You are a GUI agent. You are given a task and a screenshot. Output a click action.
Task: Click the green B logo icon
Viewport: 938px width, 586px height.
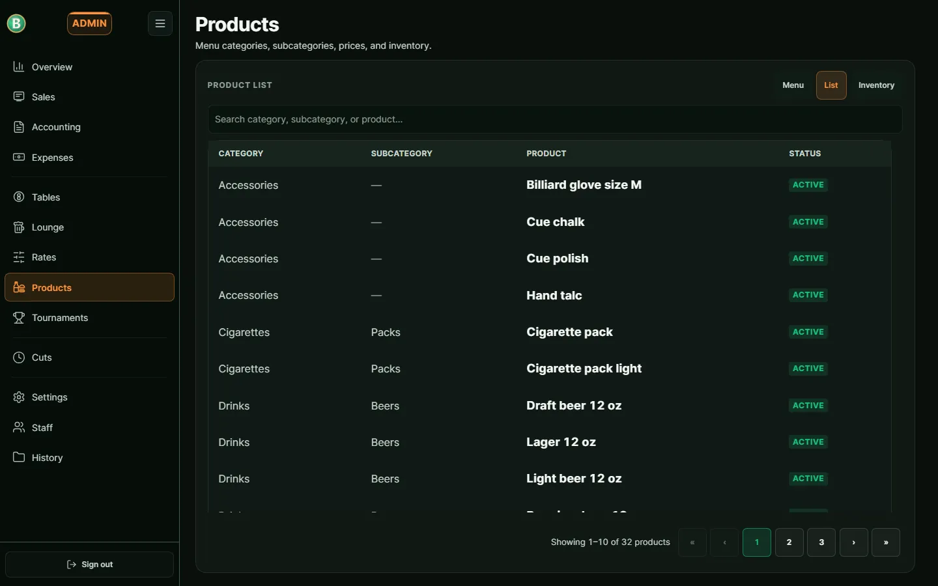tap(16, 23)
